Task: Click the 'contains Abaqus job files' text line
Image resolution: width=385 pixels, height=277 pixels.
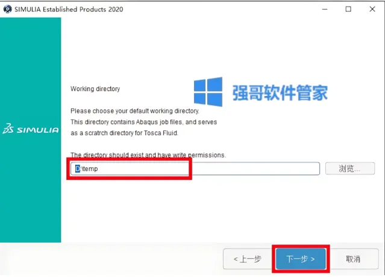Action: coord(144,122)
